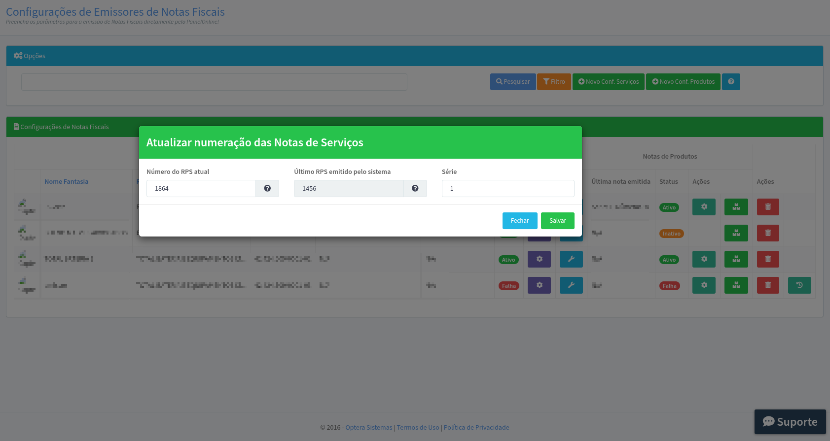The width and height of the screenshot is (830, 441).
Task: Click the purple gear icon in last row
Action: click(539, 285)
